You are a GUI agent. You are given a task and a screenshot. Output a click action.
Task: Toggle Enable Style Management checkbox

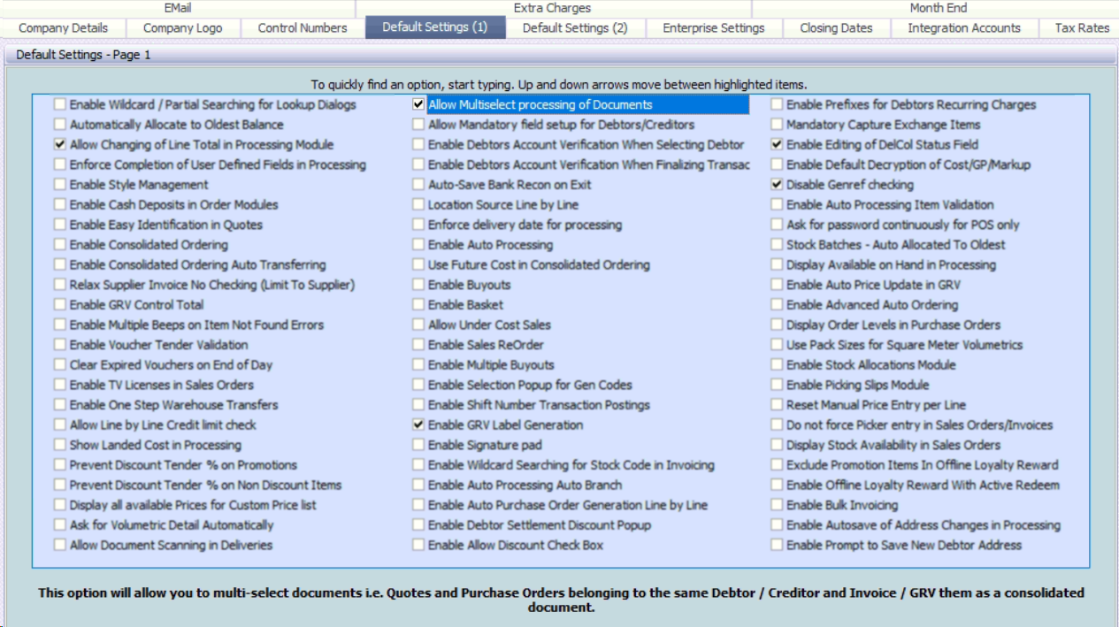tap(60, 185)
